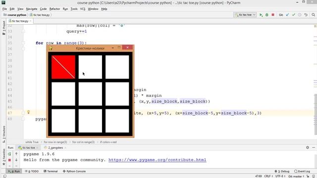
Task: Open the Run menu
Action: (65, 9)
